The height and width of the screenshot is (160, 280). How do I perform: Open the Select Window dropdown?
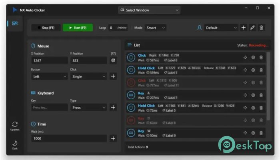pos(149,10)
